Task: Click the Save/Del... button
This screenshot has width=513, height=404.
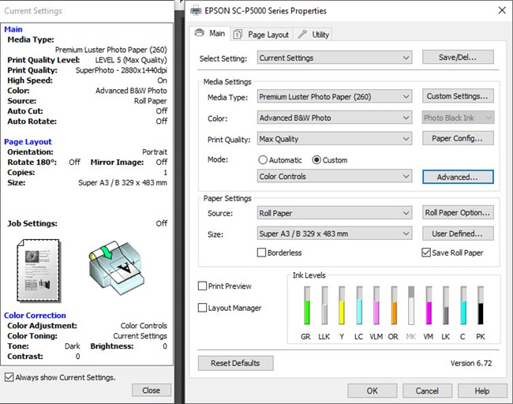Action: (458, 58)
